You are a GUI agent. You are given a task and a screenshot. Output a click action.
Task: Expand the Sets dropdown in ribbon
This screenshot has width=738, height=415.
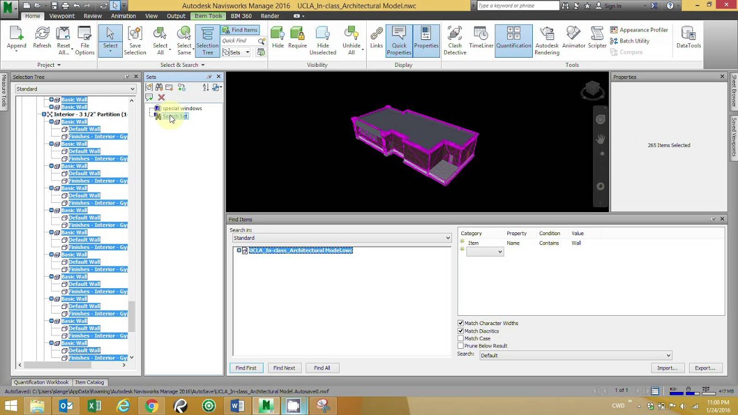(x=236, y=52)
